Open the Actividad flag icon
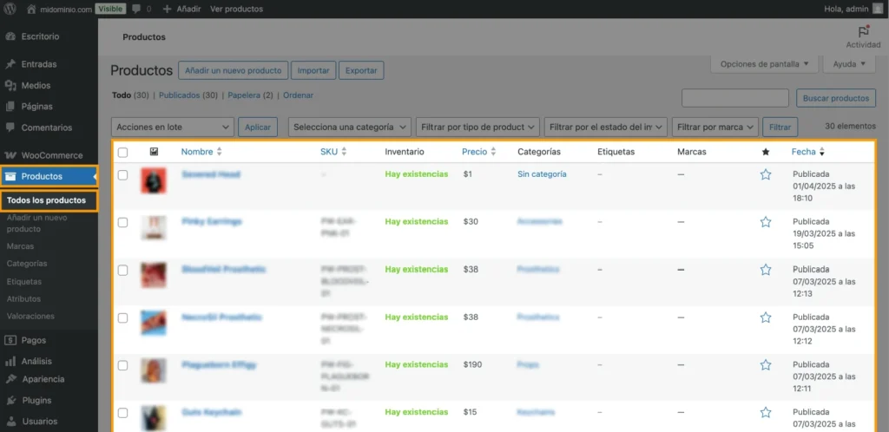The height and width of the screenshot is (432, 889). (x=864, y=32)
